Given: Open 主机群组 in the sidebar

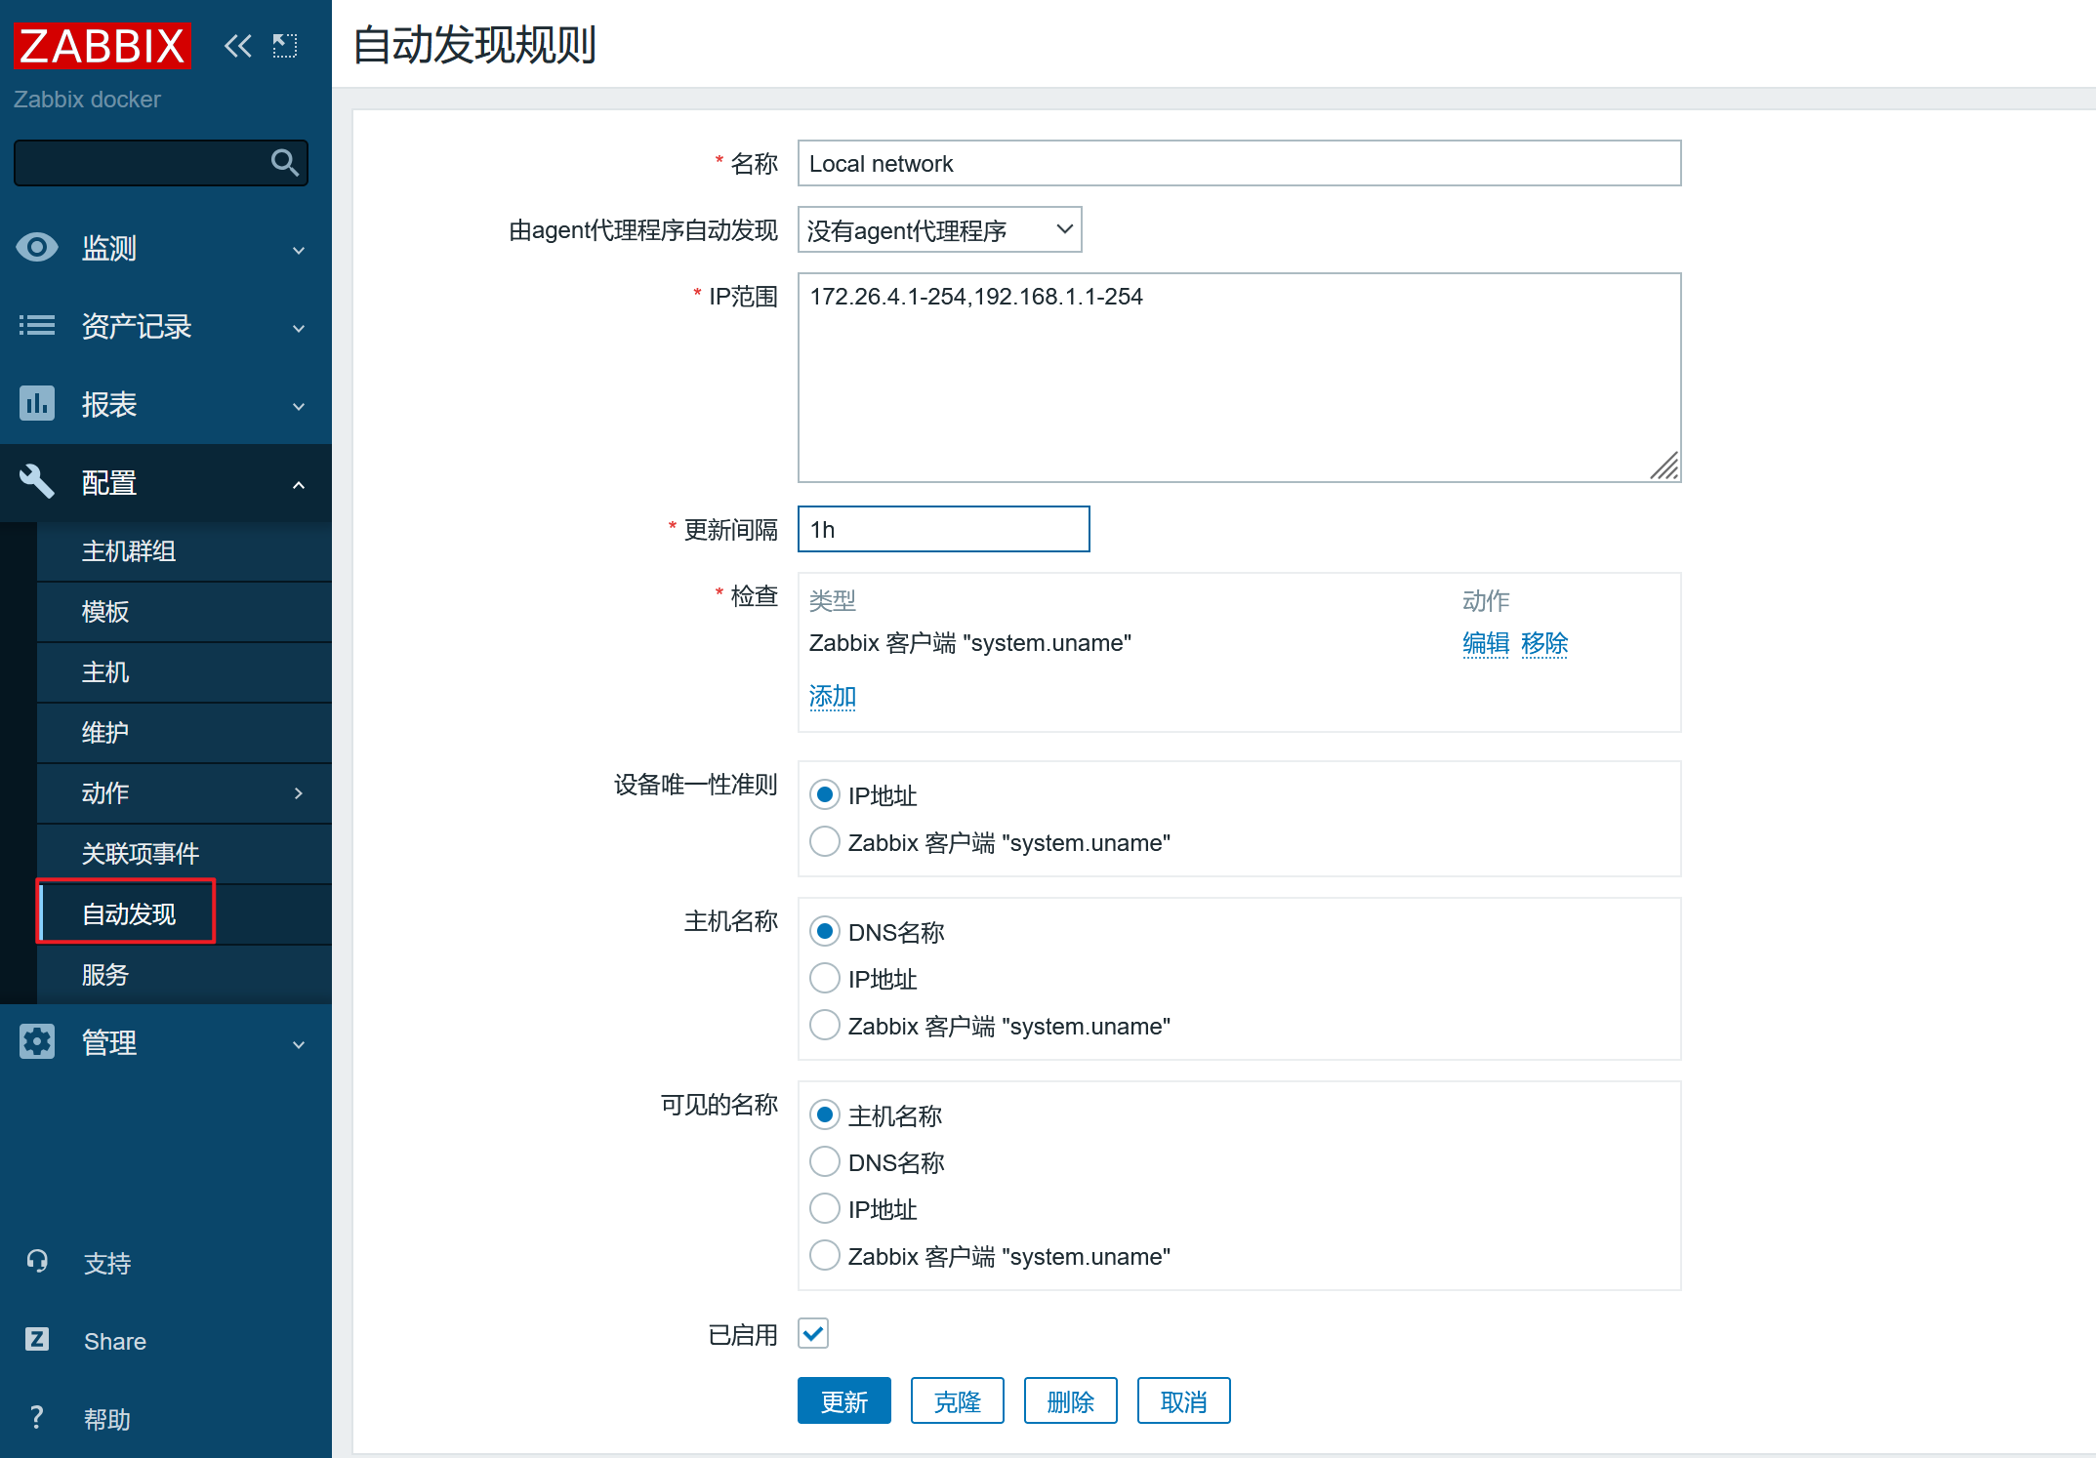Looking at the screenshot, I should [x=129, y=551].
